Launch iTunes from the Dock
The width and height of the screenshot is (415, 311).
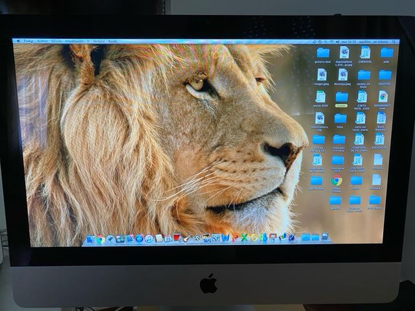pos(148,238)
